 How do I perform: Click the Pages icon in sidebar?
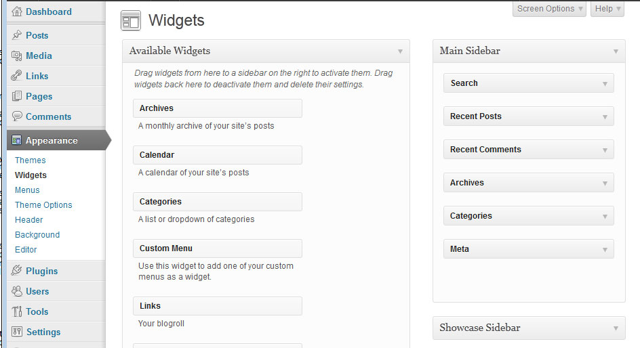click(x=17, y=96)
